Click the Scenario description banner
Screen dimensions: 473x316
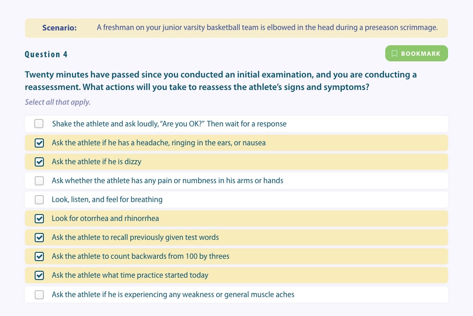(x=236, y=28)
